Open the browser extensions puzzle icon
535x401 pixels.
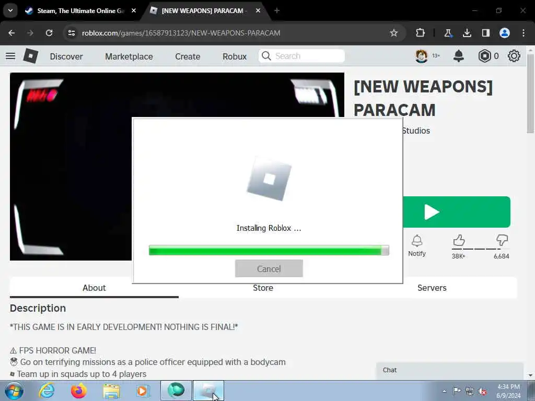[x=421, y=33]
